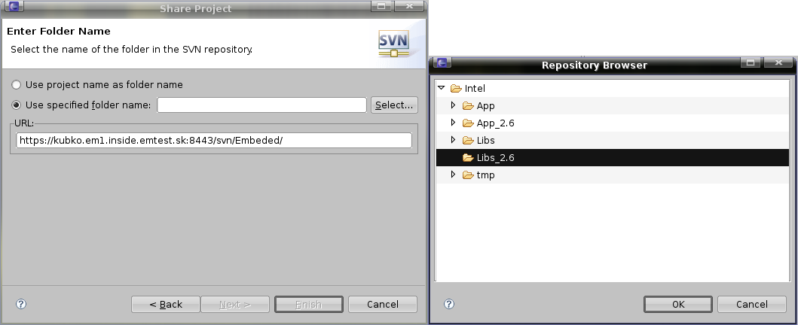The height and width of the screenshot is (325, 798).
Task: Click the Share Project window menu icon
Action: (14, 8)
